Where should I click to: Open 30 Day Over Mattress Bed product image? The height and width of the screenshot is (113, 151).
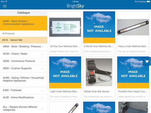tap(65, 27)
